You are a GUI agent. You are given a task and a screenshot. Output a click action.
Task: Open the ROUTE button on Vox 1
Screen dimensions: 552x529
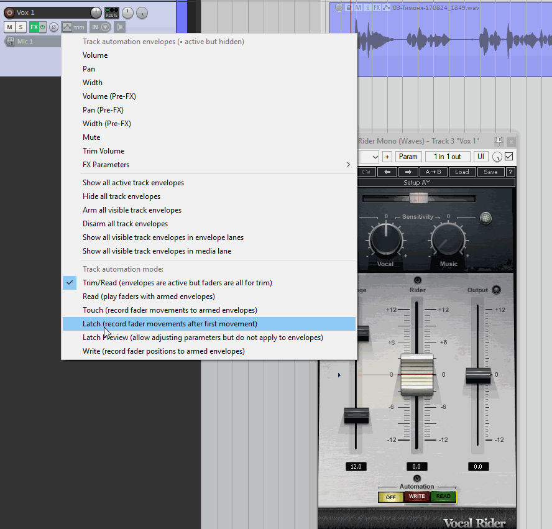pyautogui.click(x=112, y=12)
